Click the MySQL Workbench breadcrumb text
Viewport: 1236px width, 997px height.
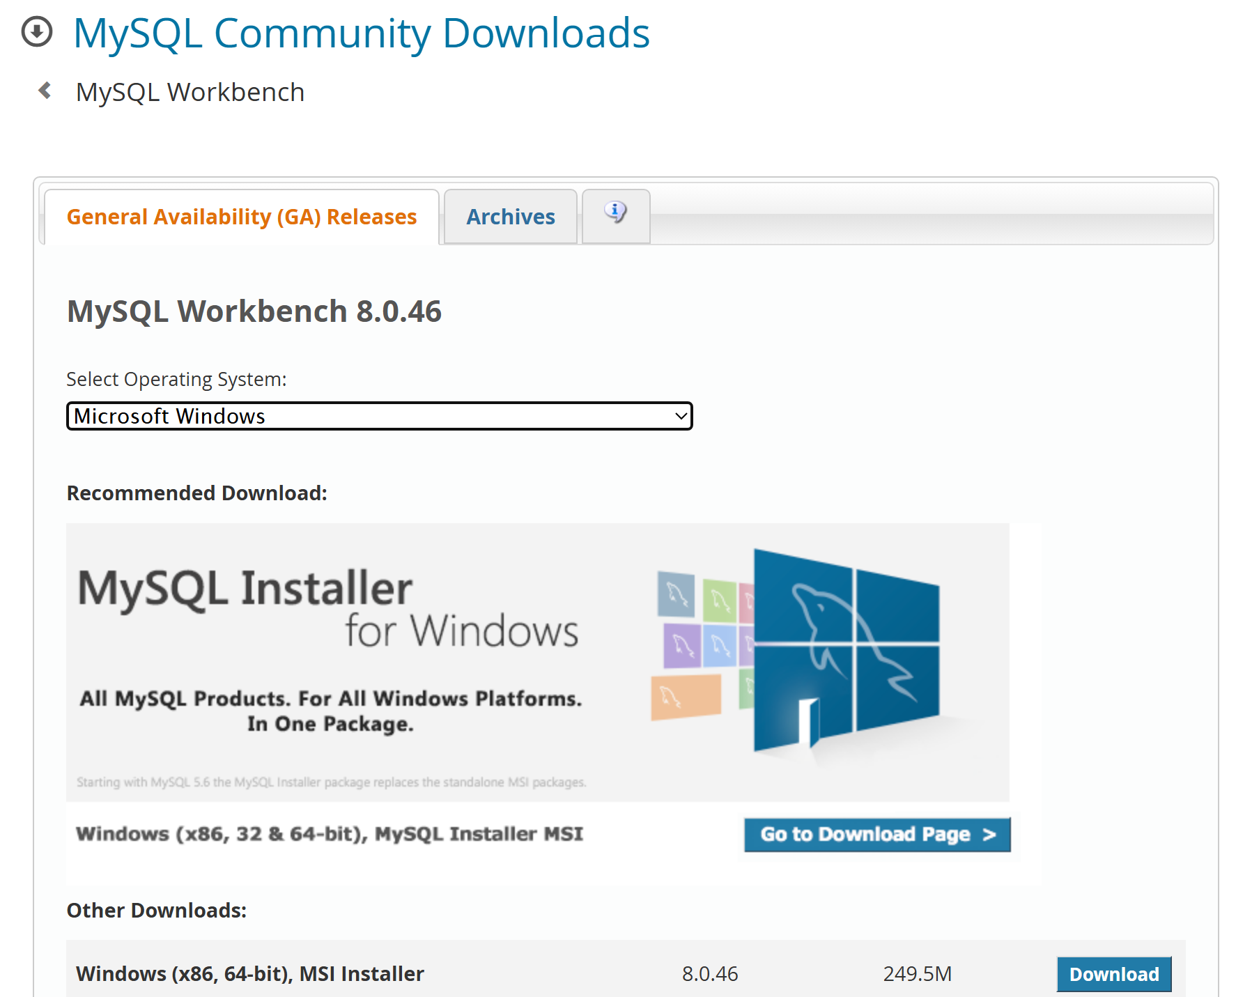pyautogui.click(x=190, y=92)
